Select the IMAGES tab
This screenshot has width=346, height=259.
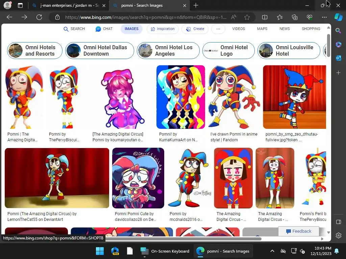pos(131,29)
